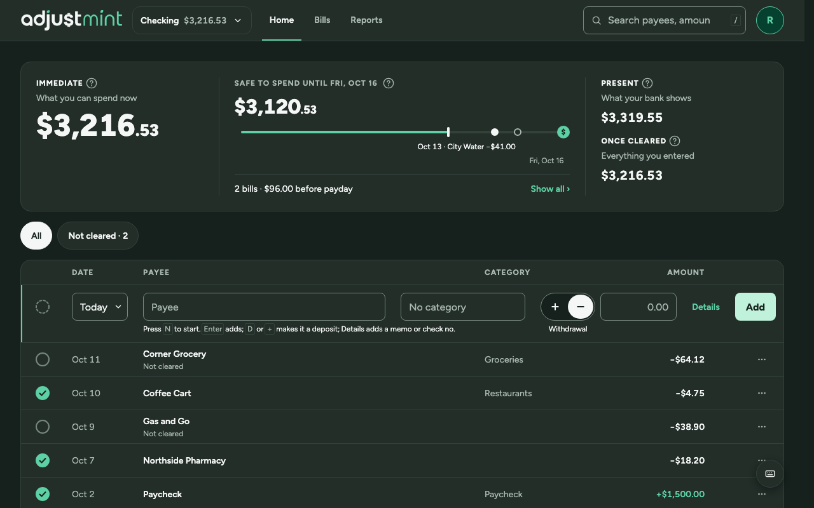Viewport: 814px width, 508px height.
Task: Mark Corner Grocery transaction as cleared
Action: [x=43, y=359]
